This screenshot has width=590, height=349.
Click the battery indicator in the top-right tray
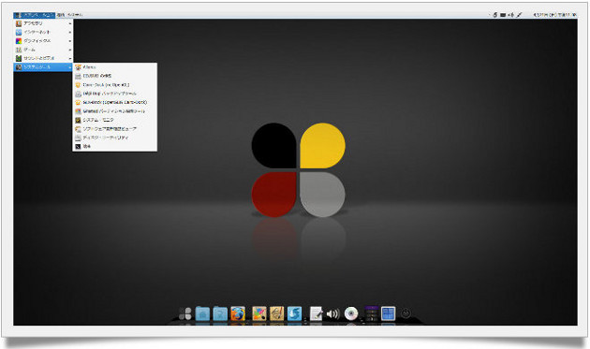pos(503,15)
